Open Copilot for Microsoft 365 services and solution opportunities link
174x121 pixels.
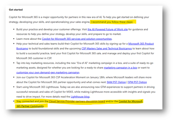tap(77, 39)
